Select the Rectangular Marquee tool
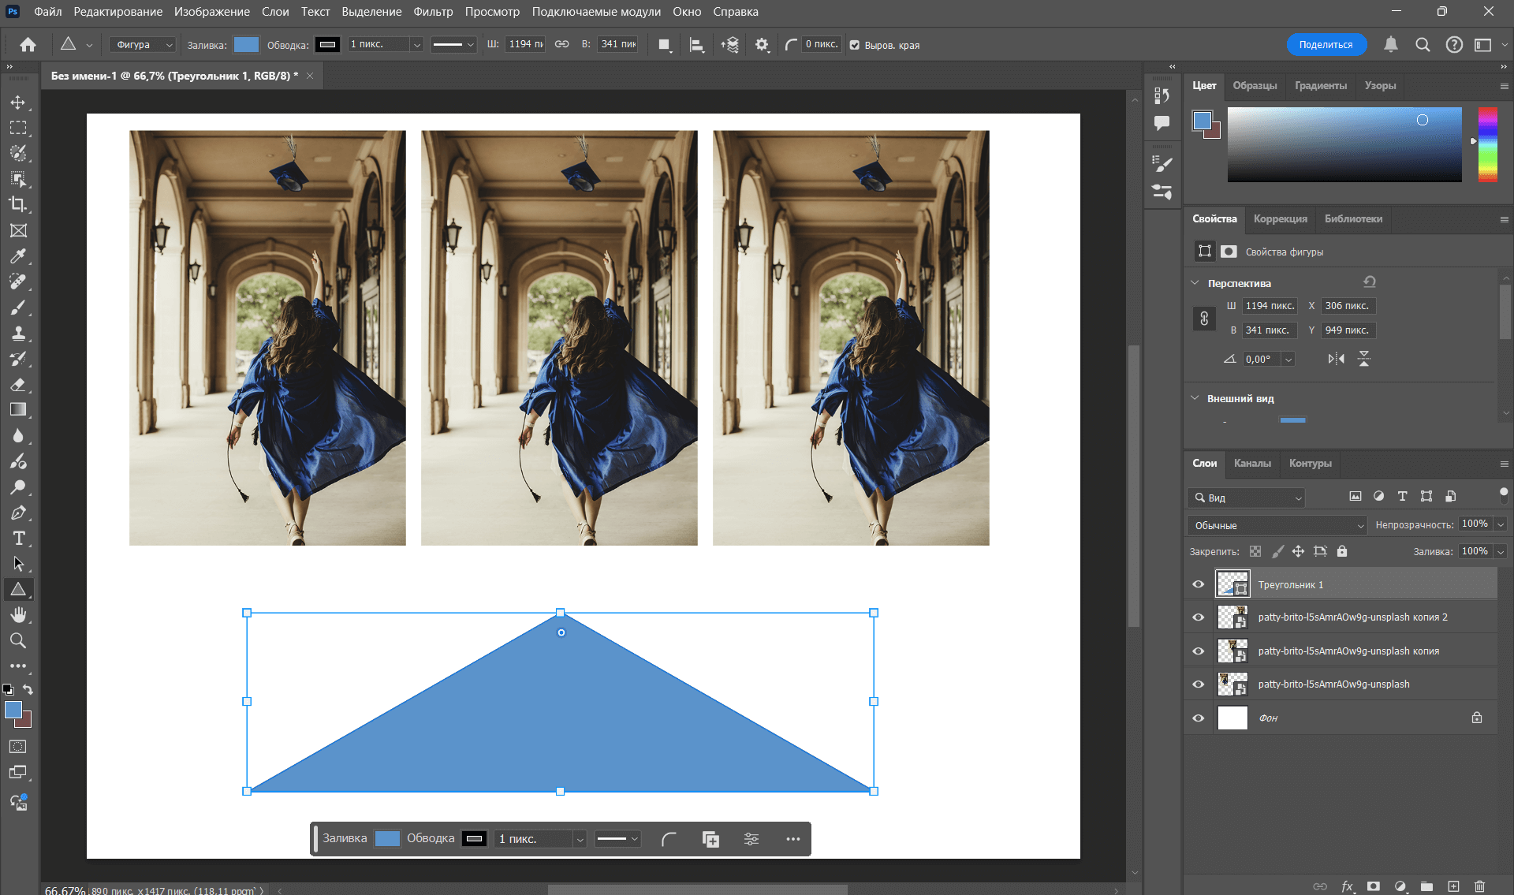Viewport: 1514px width, 895px height. [x=18, y=128]
